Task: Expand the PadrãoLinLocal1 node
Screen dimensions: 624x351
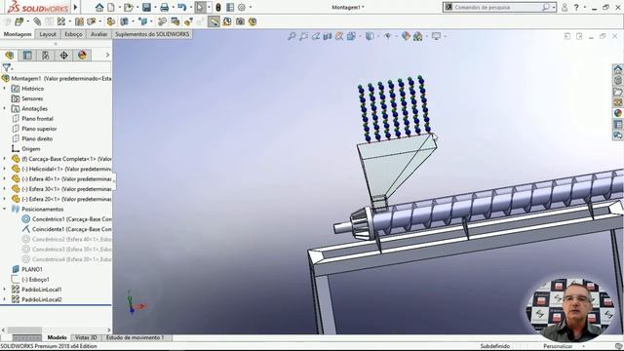Action: click(5, 290)
